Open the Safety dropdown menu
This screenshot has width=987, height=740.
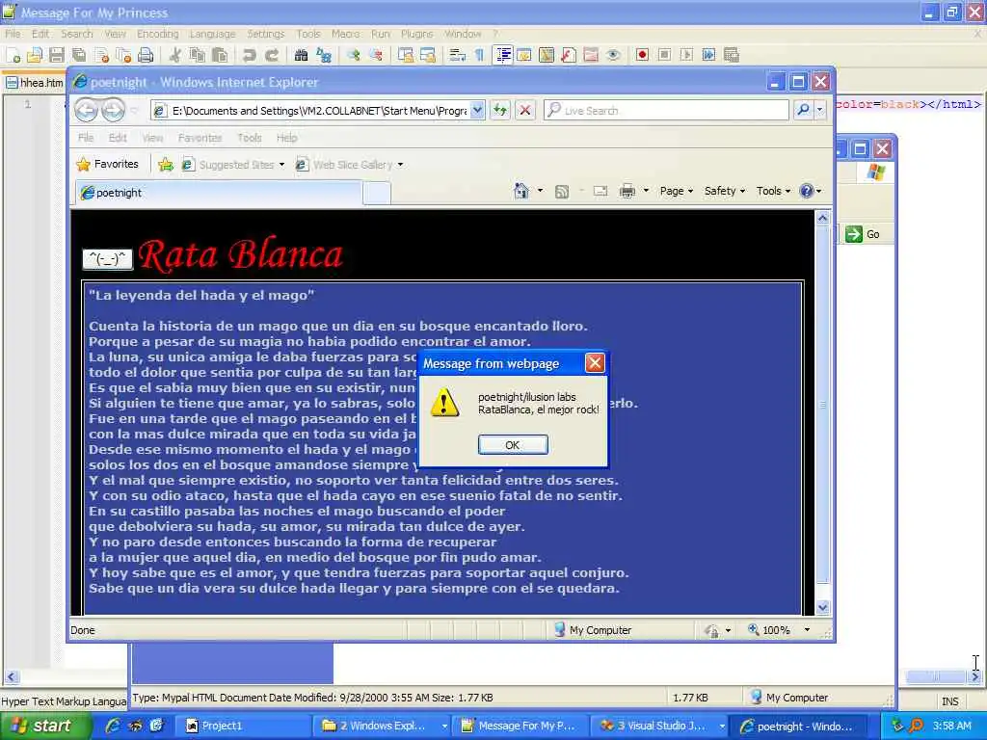(725, 191)
